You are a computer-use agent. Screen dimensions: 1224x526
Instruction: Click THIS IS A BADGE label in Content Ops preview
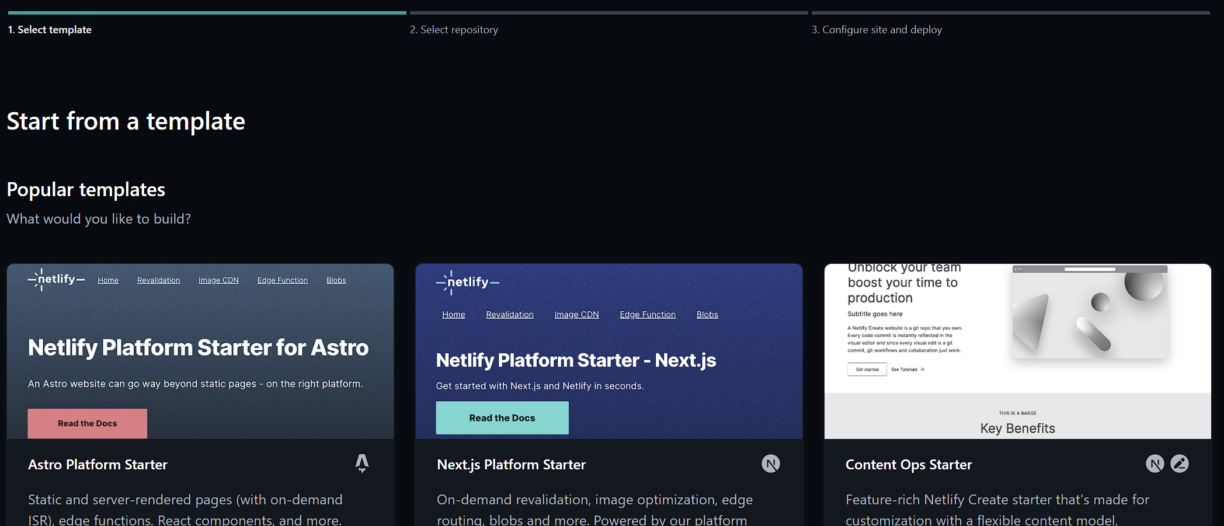(1018, 413)
